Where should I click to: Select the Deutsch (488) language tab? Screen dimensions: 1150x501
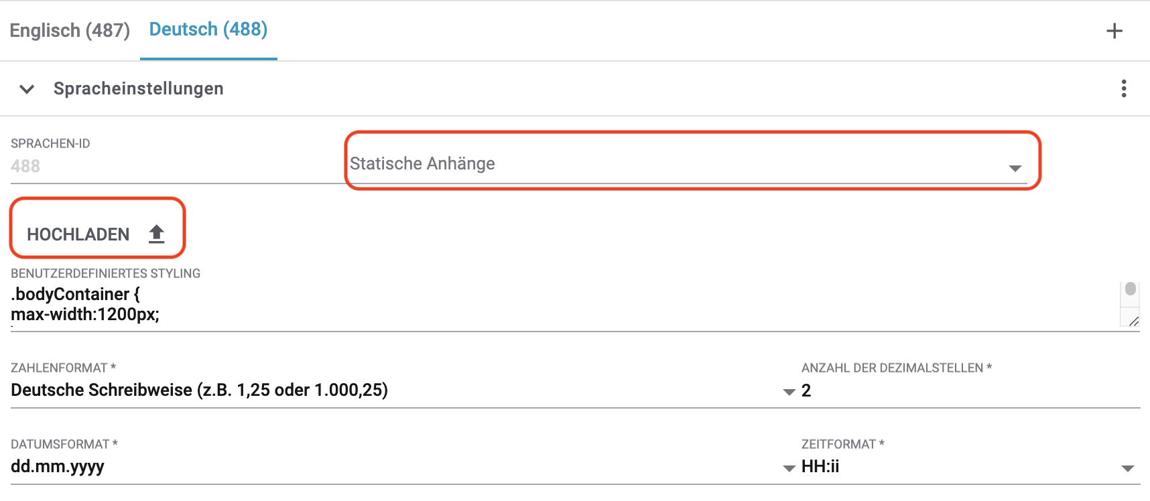208,29
